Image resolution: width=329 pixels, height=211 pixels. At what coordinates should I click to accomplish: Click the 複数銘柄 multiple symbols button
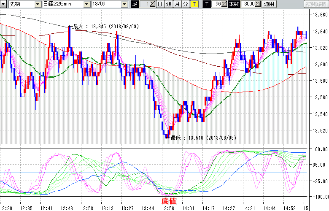316,4
